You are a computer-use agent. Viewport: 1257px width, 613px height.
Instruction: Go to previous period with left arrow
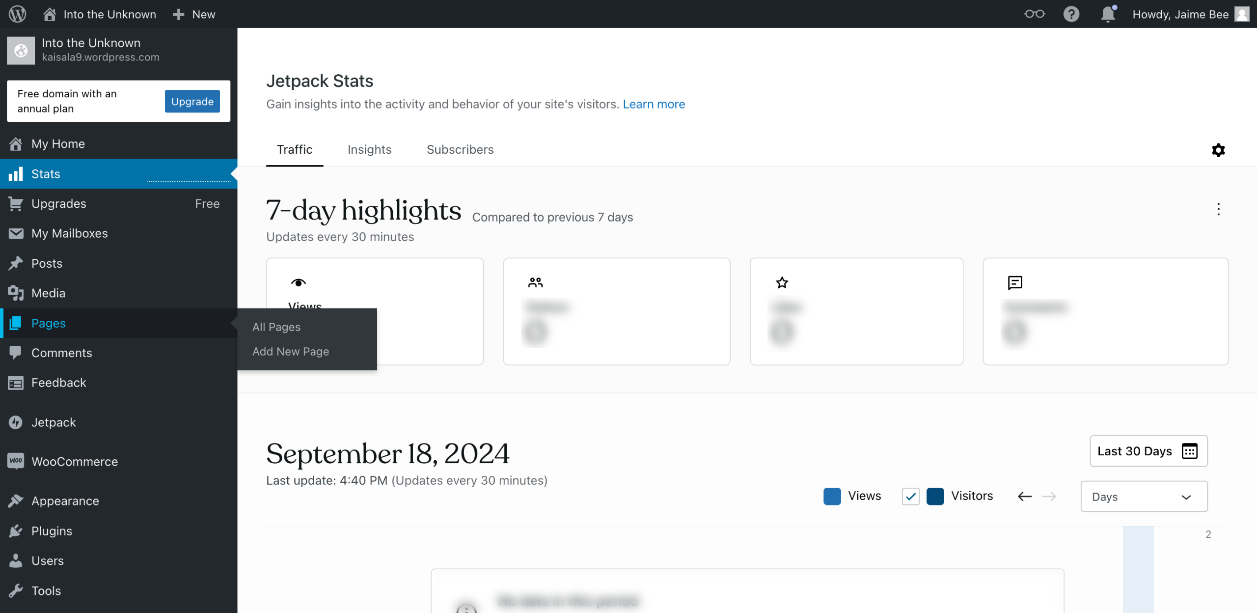point(1025,497)
